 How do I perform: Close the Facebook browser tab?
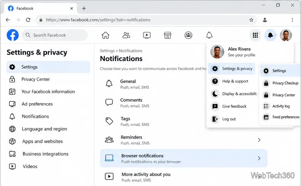71,8
